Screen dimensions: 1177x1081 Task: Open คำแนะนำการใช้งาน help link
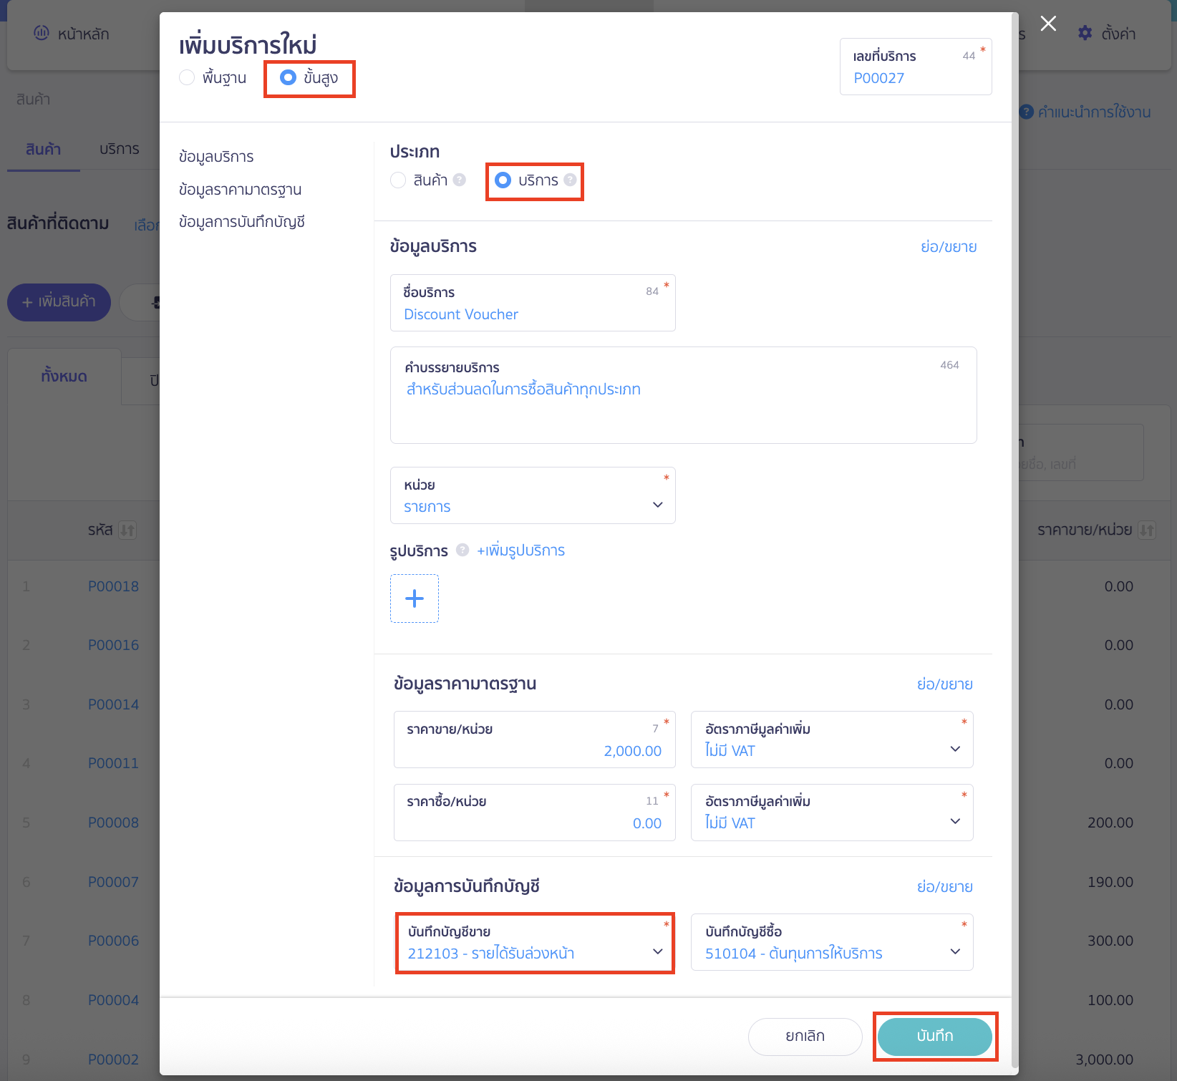pos(1088,112)
